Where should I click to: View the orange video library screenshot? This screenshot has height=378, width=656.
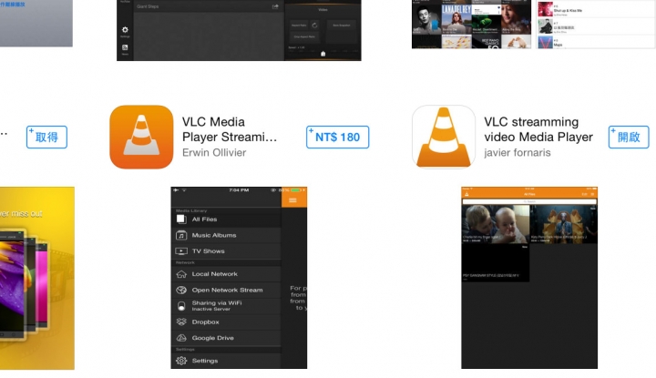tap(529, 278)
